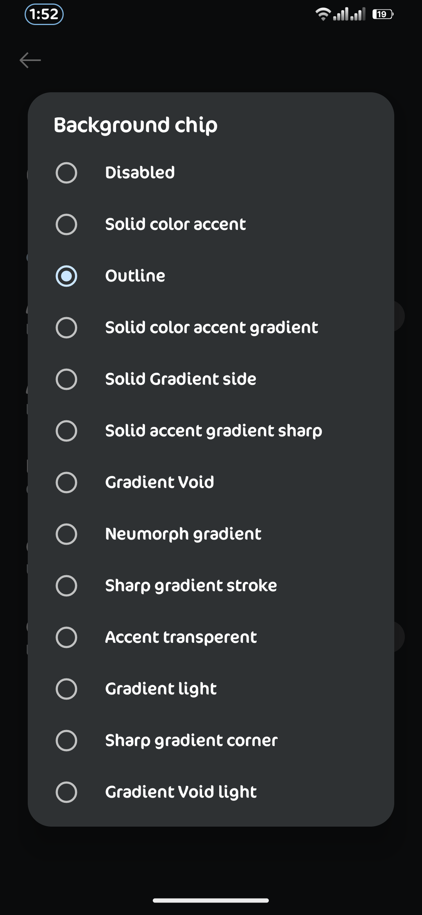This screenshot has width=422, height=915.
Task: Choose the Gradient Void option
Action: 211,483
